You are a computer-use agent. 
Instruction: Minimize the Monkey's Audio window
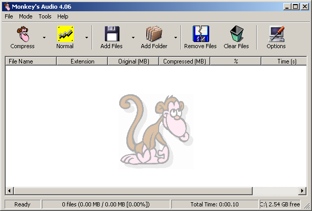tap(287, 7)
